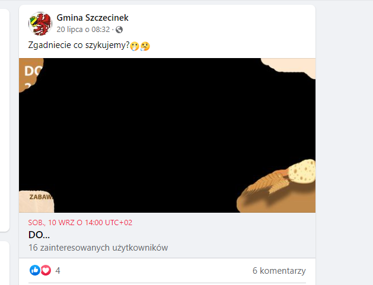Screen dimensions: 373x285
Task: Click 16 zainteresowanych użytkowników text
Action: pyautogui.click(x=98, y=248)
